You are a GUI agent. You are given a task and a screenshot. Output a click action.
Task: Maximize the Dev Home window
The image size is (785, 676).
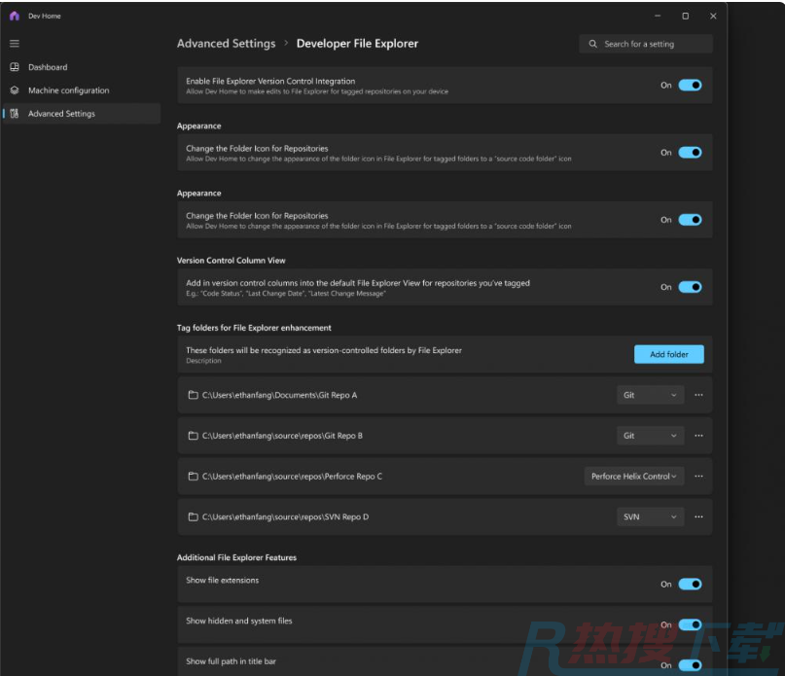686,16
